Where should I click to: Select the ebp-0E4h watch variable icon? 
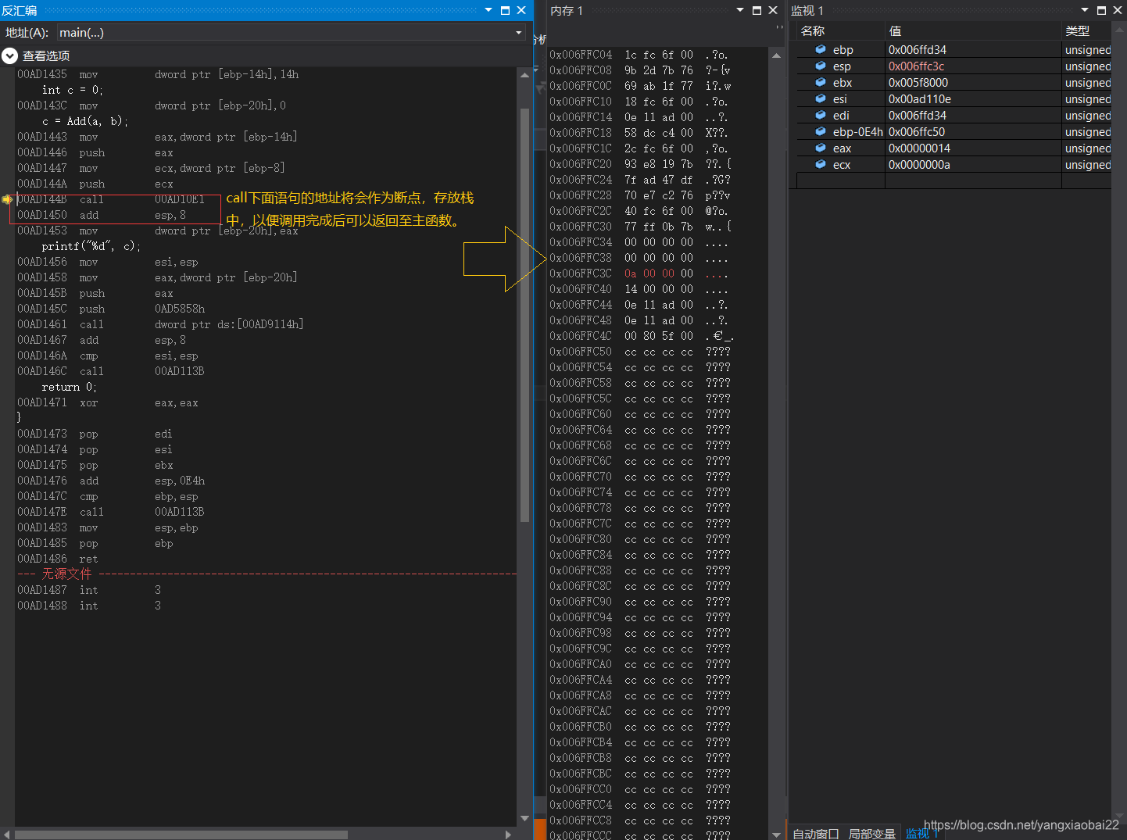click(821, 131)
